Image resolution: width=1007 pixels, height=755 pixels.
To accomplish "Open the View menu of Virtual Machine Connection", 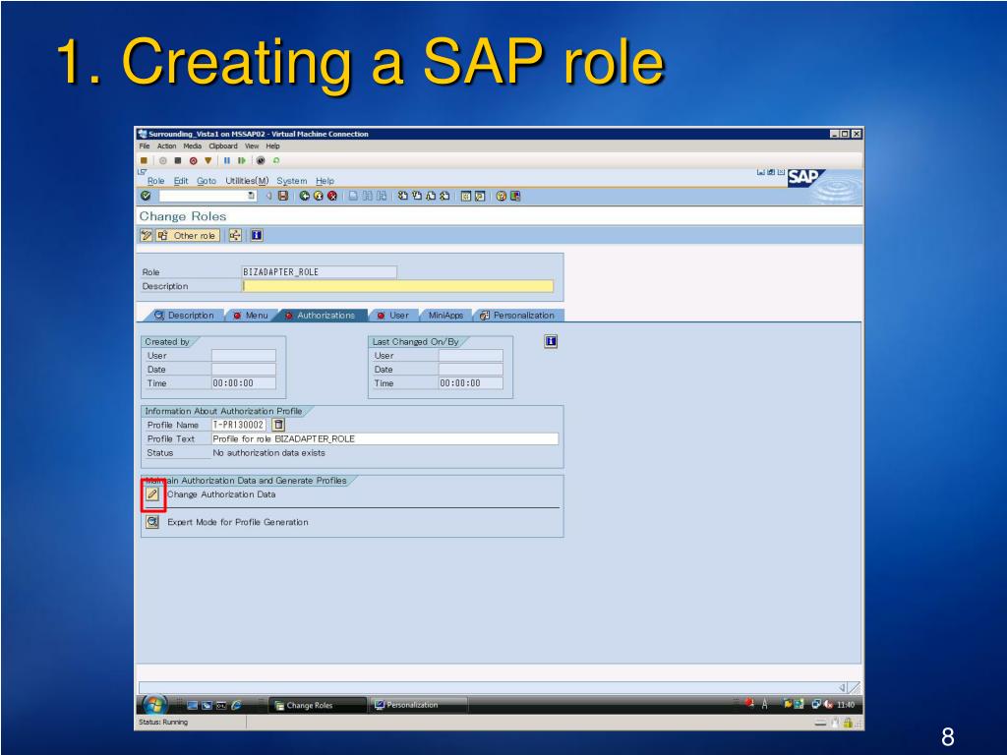I will [x=252, y=146].
